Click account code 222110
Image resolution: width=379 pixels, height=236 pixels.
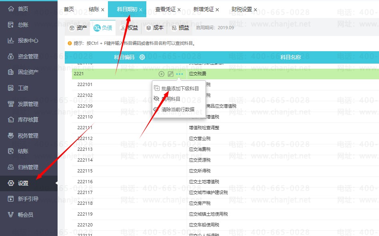(x=85, y=117)
